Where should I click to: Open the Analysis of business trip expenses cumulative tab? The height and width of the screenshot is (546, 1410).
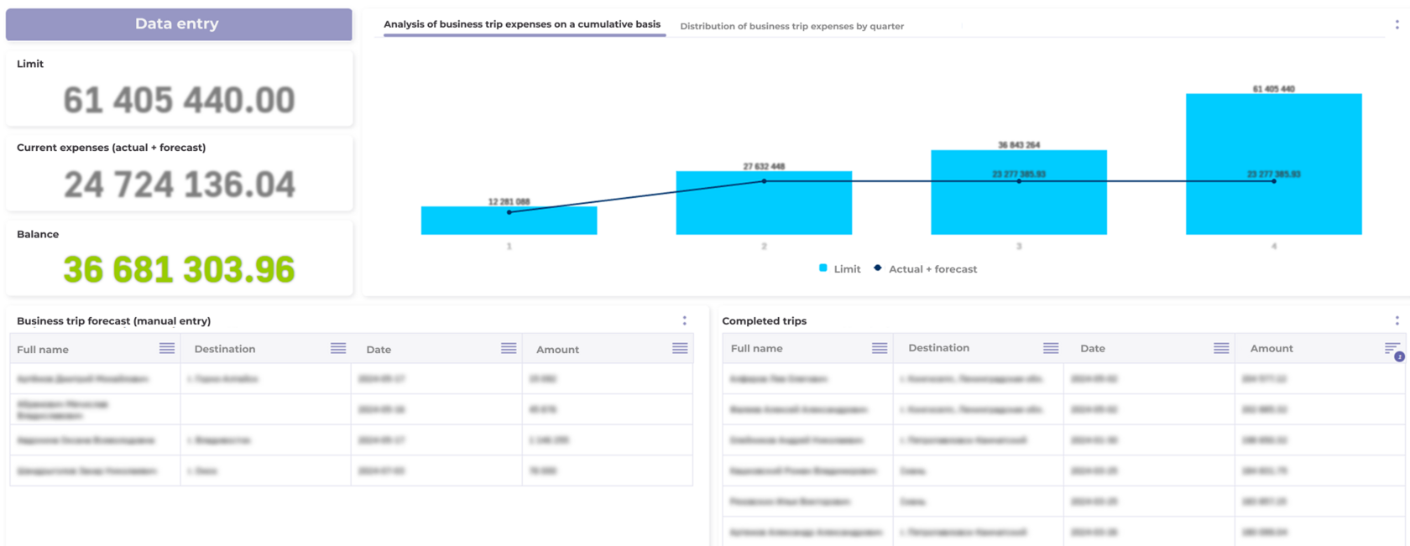[522, 24]
